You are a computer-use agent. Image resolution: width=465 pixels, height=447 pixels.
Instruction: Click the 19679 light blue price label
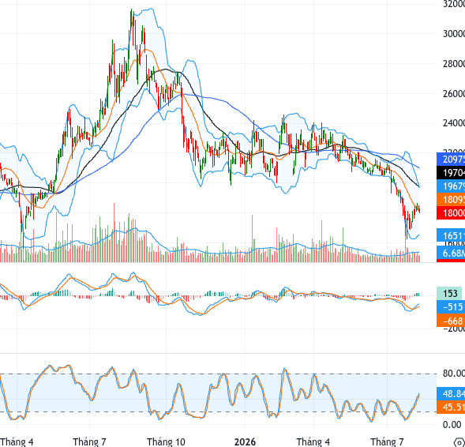(x=451, y=186)
